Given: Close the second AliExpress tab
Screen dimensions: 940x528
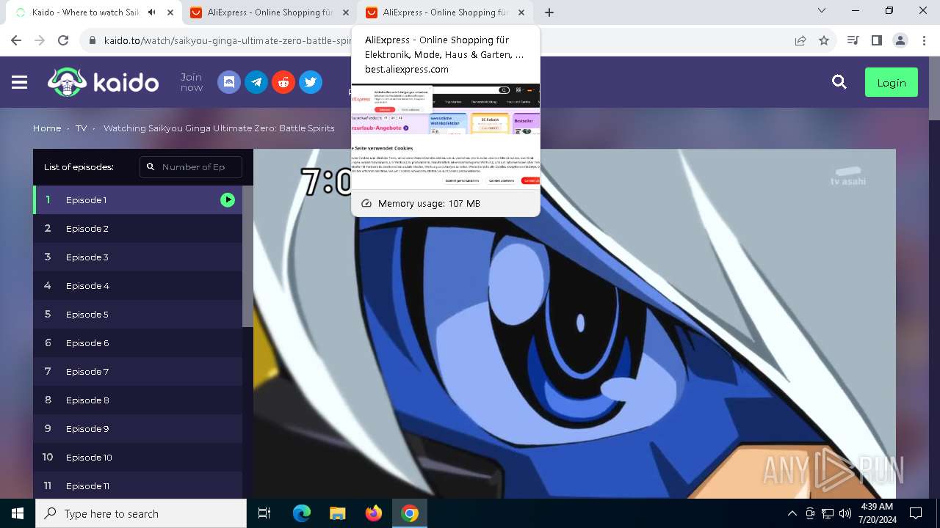Looking at the screenshot, I should (346, 12).
